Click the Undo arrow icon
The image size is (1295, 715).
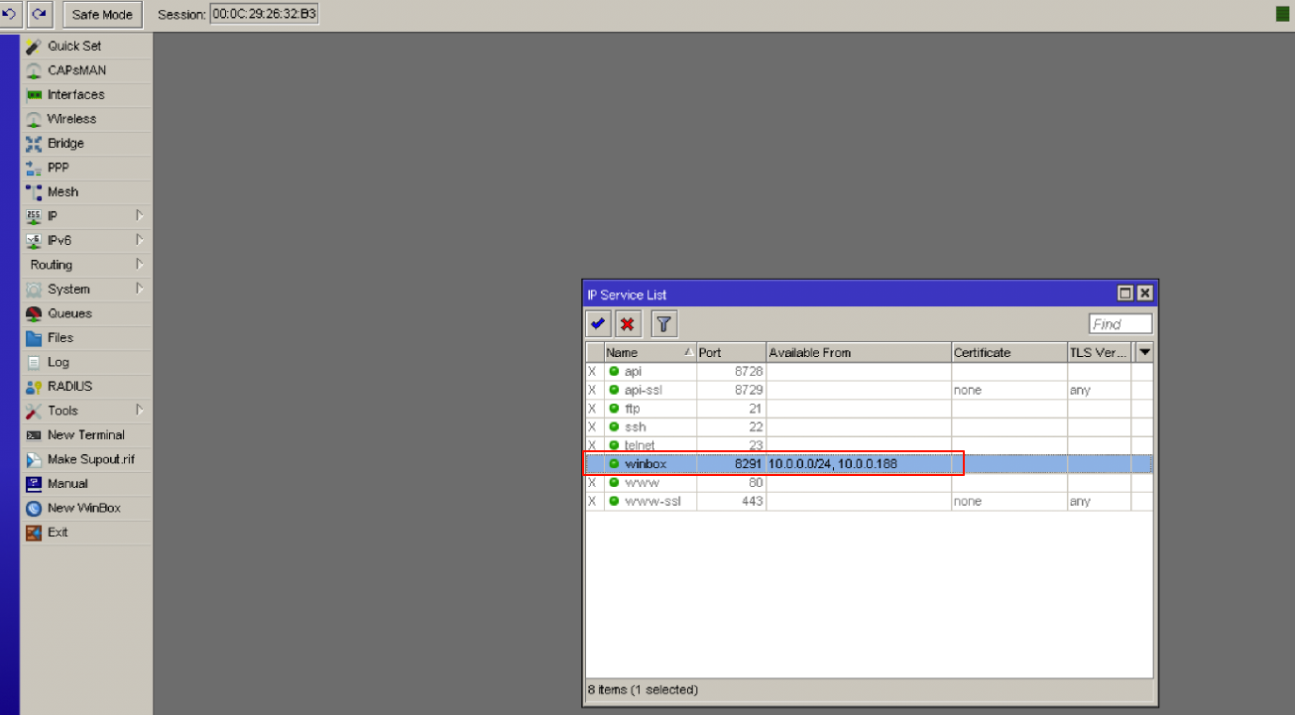pyautogui.click(x=10, y=14)
